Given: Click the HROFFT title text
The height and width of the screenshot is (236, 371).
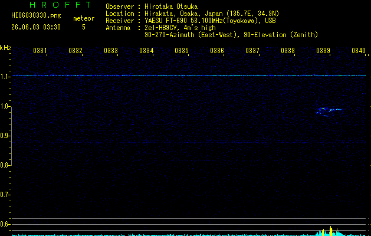Looking at the screenshot, I should (x=60, y=5).
